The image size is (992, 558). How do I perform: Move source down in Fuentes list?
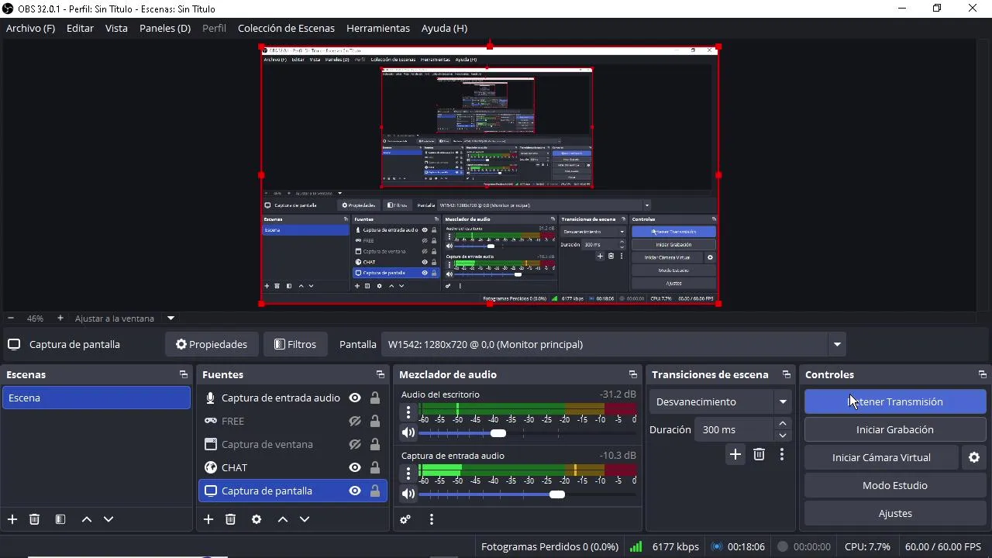(x=305, y=519)
